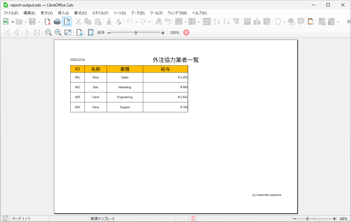Open the special character dropdown arrow
Viewport: 351px width, 222px height.
point(284,22)
